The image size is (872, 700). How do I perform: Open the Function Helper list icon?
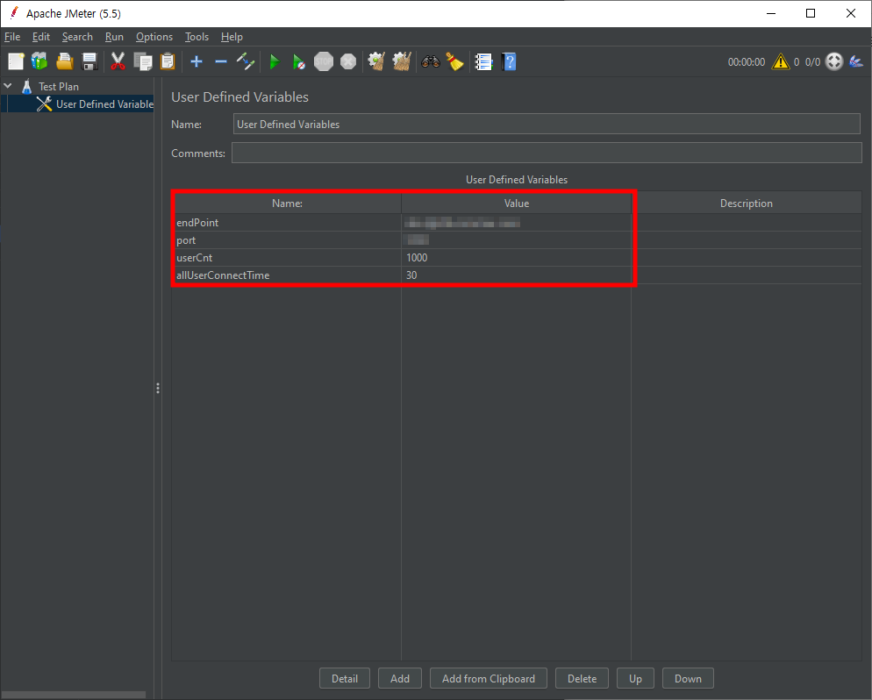pyautogui.click(x=484, y=61)
